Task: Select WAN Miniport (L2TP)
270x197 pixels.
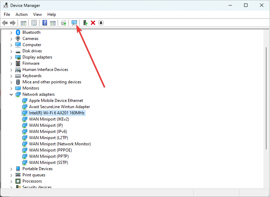Action: [48, 138]
